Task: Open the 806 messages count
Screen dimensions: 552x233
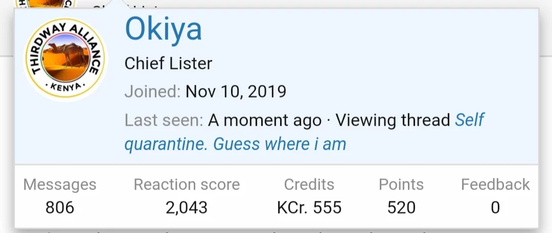Action: point(60,207)
